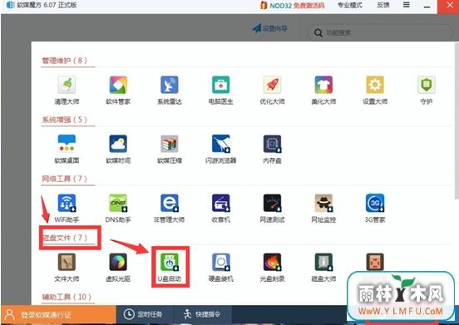The image size is (459, 325).
Task: Open 快捷指令 quick commands
Action: click(202, 314)
